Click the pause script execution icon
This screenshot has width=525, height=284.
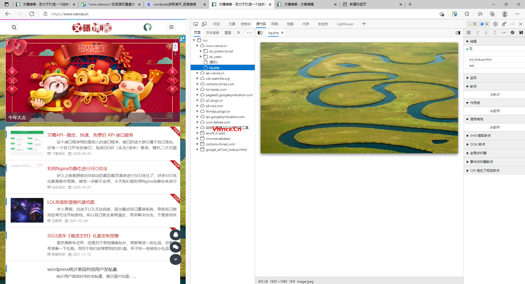pos(469,33)
